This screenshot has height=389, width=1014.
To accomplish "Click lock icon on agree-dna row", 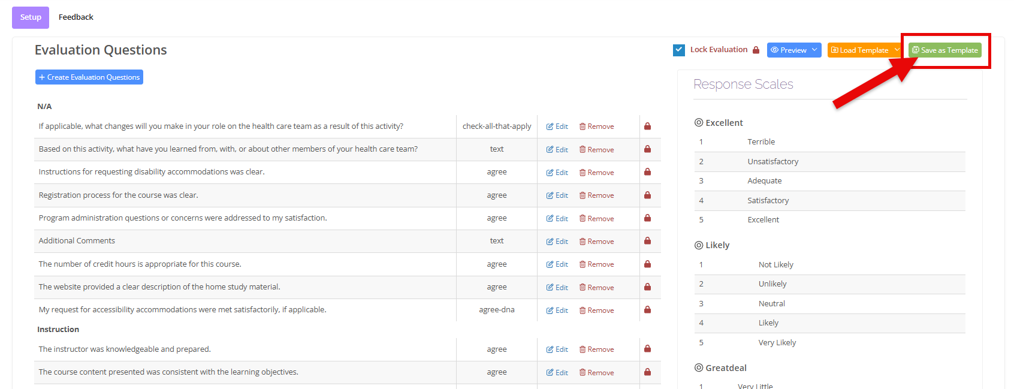I will [x=648, y=310].
